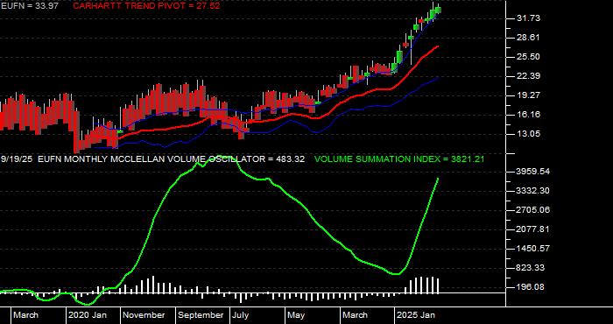613x324 pixels.
Task: Select the 13.05 price axis value
Action: pos(528,134)
